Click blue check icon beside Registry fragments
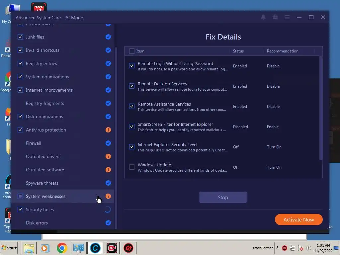Screen dimensions: 340x255 coord(108,103)
